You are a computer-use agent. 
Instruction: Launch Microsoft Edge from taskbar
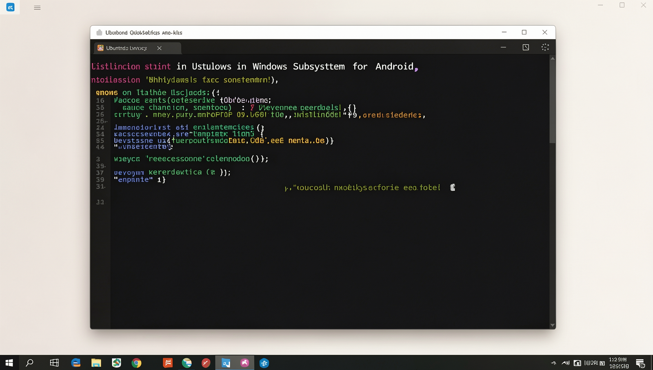pyautogui.click(x=76, y=363)
